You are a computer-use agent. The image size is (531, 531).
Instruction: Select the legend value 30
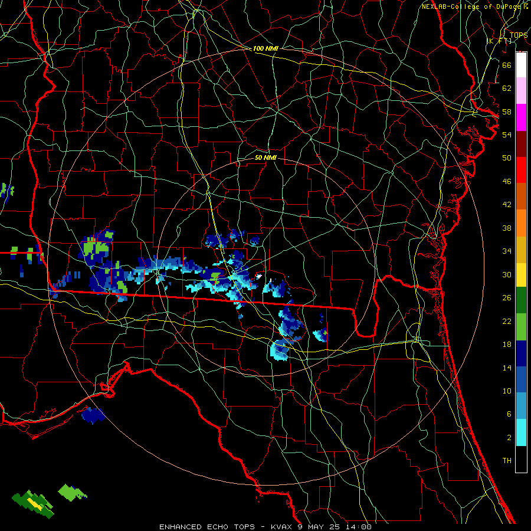[507, 274]
